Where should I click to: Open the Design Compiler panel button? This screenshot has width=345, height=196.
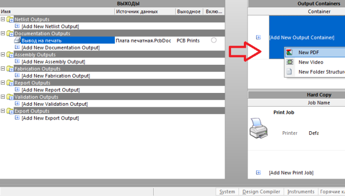(x=261, y=192)
